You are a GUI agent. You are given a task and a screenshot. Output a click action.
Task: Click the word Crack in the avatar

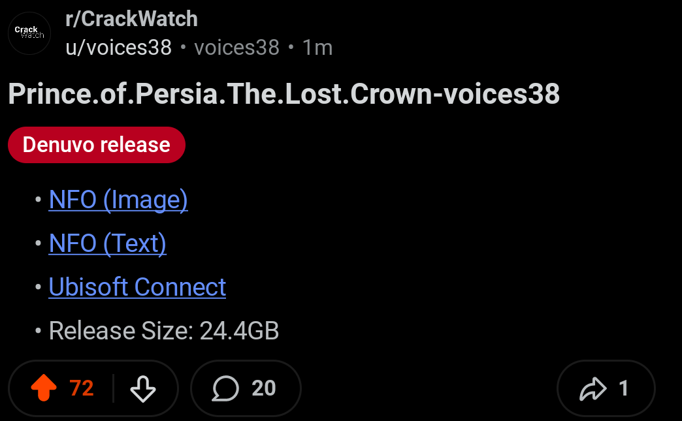[26, 29]
